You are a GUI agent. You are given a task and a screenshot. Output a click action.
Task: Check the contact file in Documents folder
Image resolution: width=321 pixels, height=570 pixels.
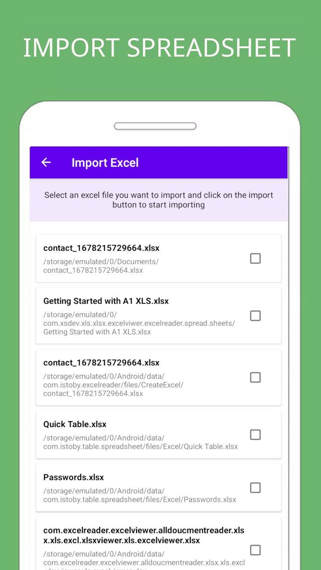(255, 258)
